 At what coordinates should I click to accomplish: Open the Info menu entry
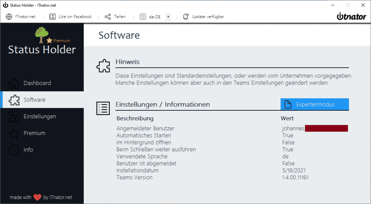(42, 150)
